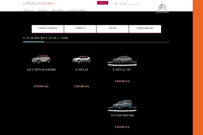Open the Universo Citroën menu
Image resolution: width=203 pixels, height=135 pixels.
coord(77,10)
